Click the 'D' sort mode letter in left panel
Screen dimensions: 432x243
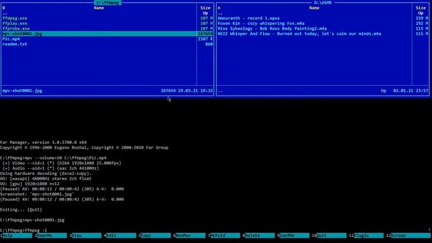pos(3,7)
